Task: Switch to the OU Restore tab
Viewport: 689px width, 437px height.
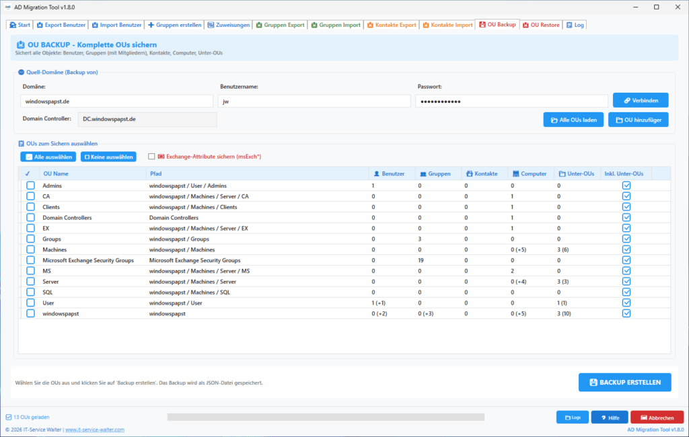Action: pos(541,25)
